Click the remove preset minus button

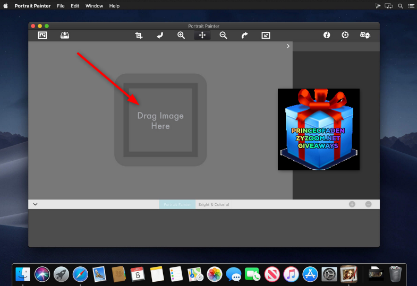click(x=368, y=204)
